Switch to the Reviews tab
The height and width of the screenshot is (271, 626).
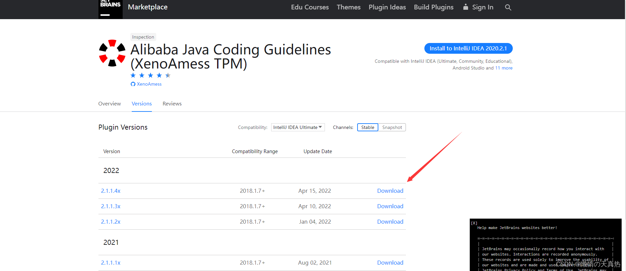coord(172,104)
